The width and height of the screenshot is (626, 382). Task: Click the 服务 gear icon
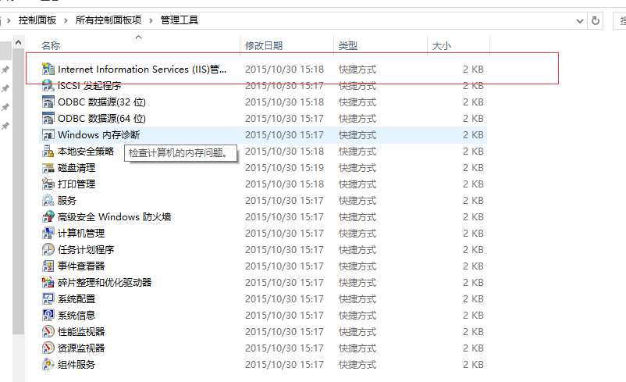[x=48, y=200]
